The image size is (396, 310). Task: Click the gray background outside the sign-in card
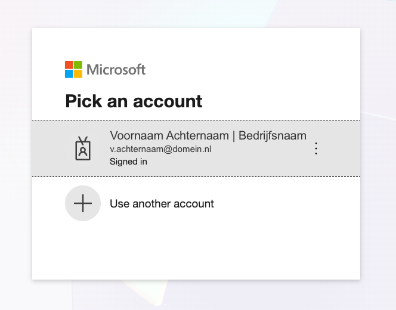pos(15,155)
